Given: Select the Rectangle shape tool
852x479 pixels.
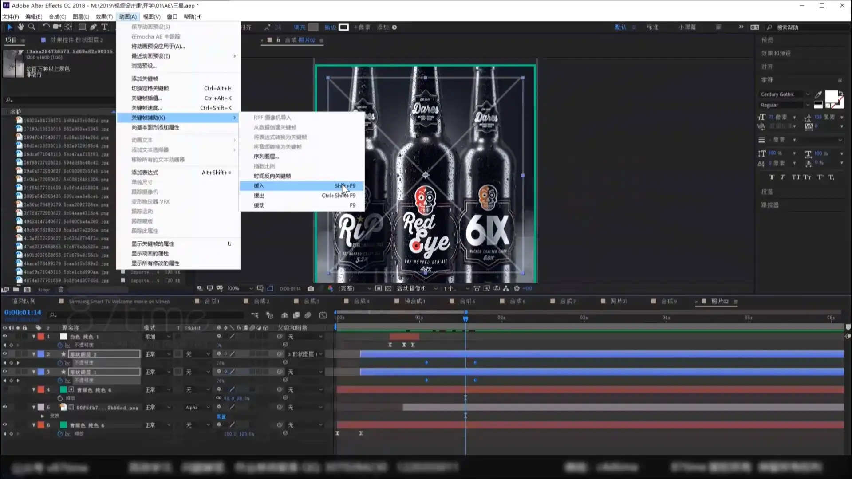Looking at the screenshot, I should pos(82,27).
